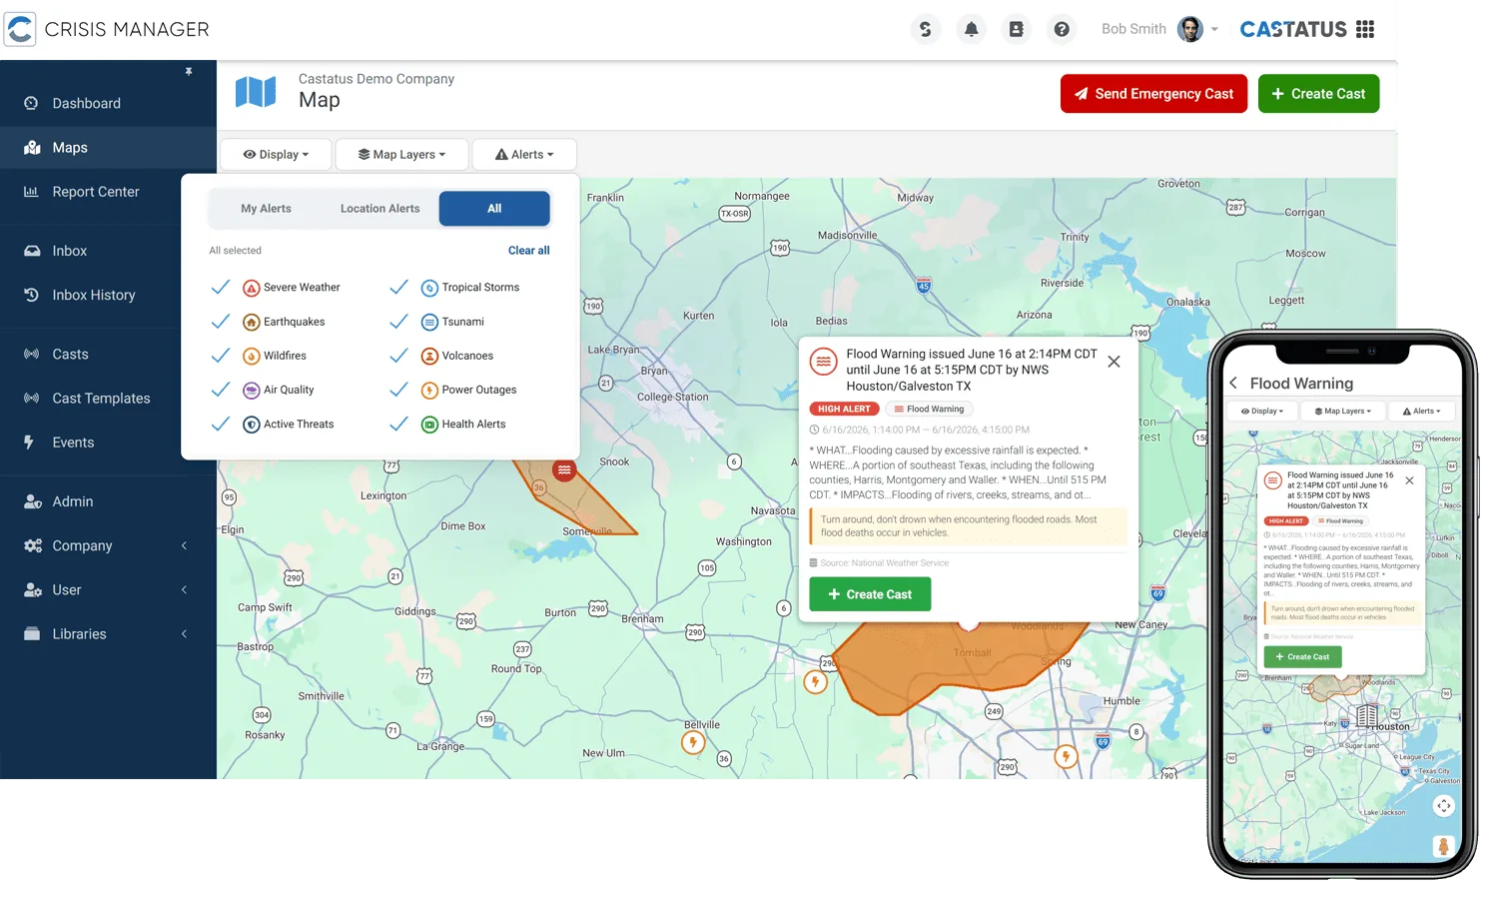
Task: Select Maps in the sidebar
Action: (108, 147)
